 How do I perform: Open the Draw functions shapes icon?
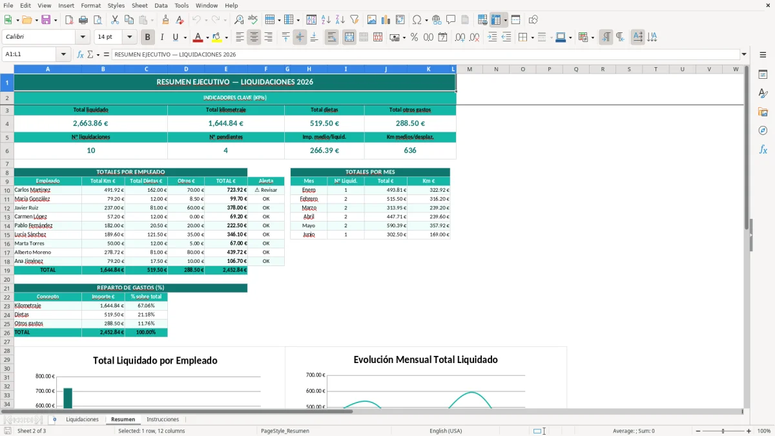533,20
